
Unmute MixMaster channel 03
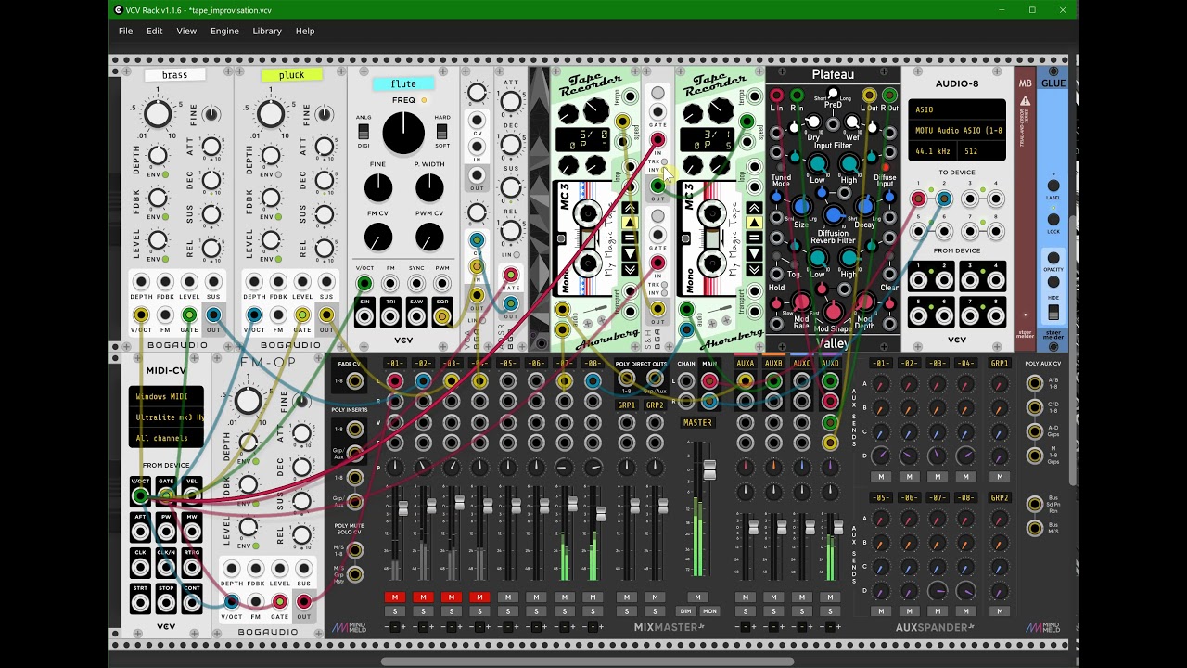451,597
